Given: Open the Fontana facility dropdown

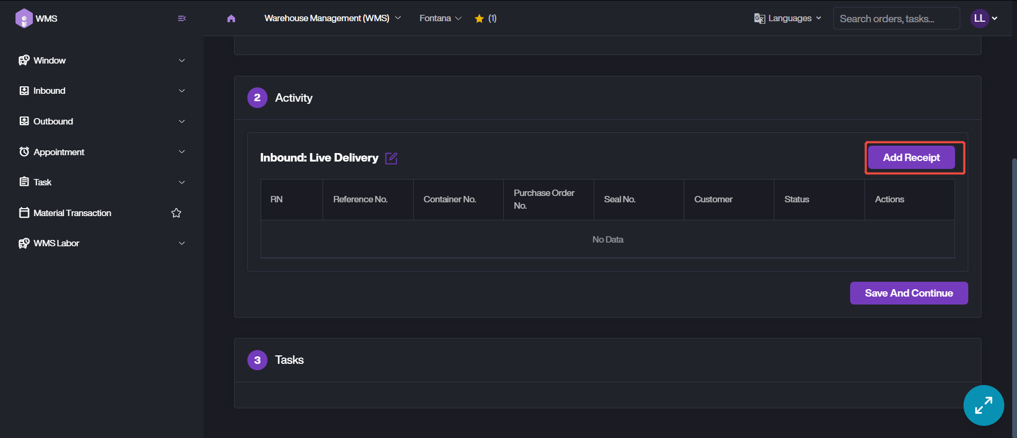Looking at the screenshot, I should point(440,19).
